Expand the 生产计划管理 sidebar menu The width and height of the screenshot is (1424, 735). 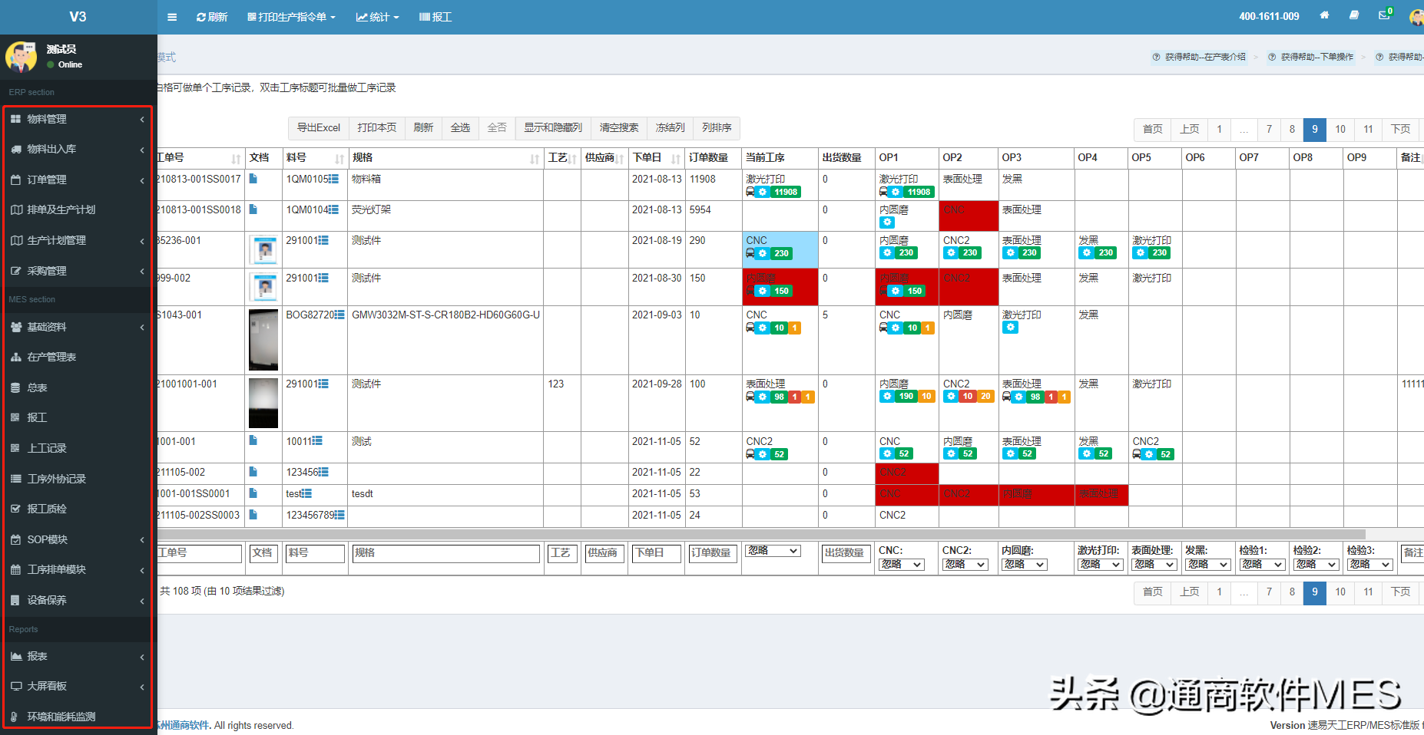click(77, 240)
